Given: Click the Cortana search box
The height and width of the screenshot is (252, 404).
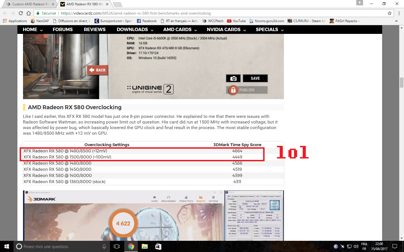Looking at the screenshot, I should [61, 246].
